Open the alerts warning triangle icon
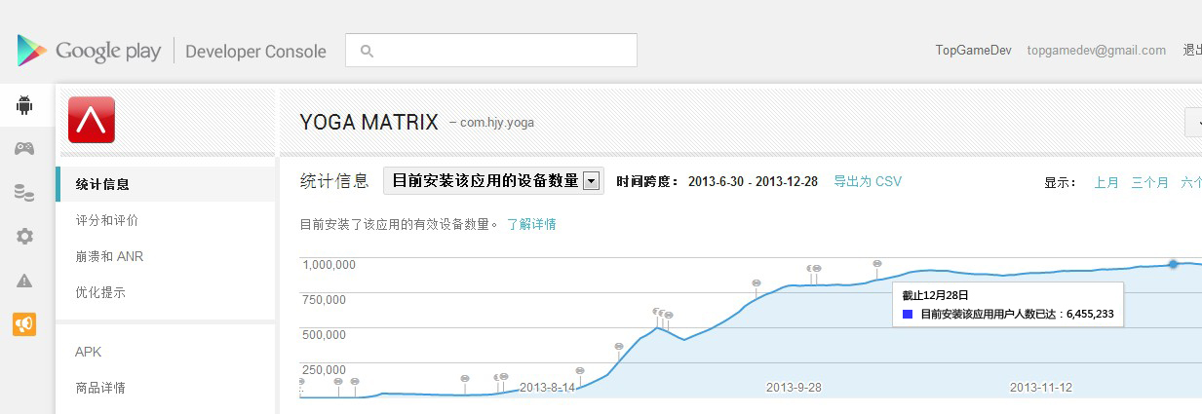 tap(24, 281)
